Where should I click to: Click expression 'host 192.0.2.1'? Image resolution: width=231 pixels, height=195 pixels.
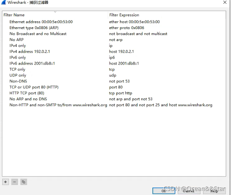121,51
